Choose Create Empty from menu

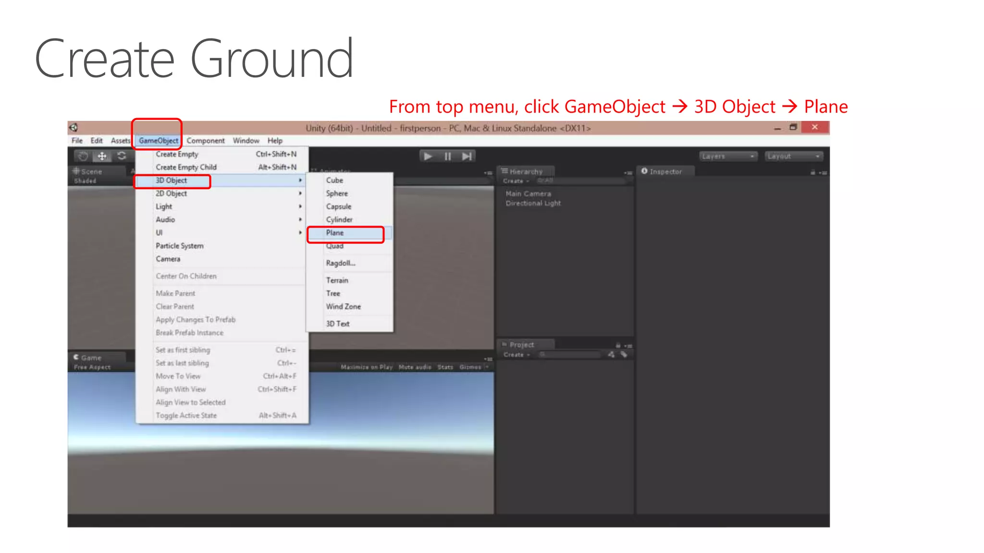(x=221, y=154)
